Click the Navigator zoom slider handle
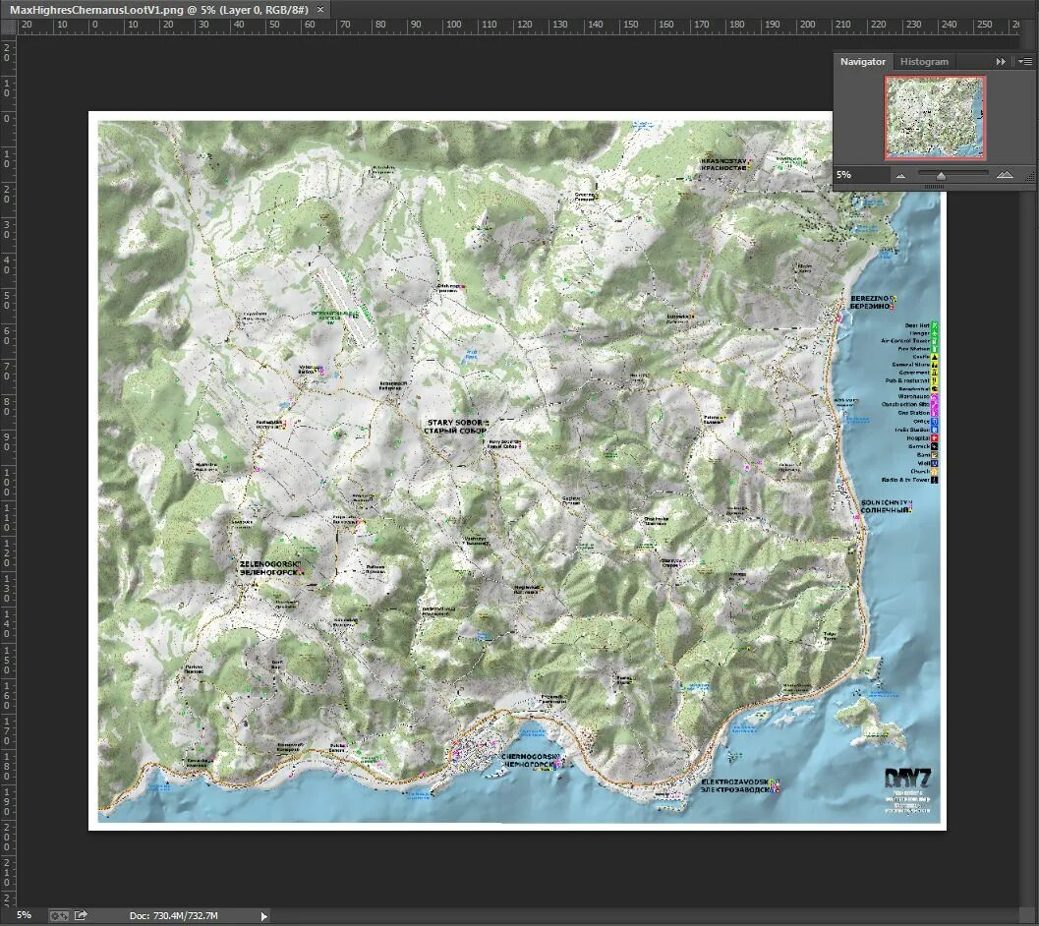1039x926 pixels. pos(941,176)
